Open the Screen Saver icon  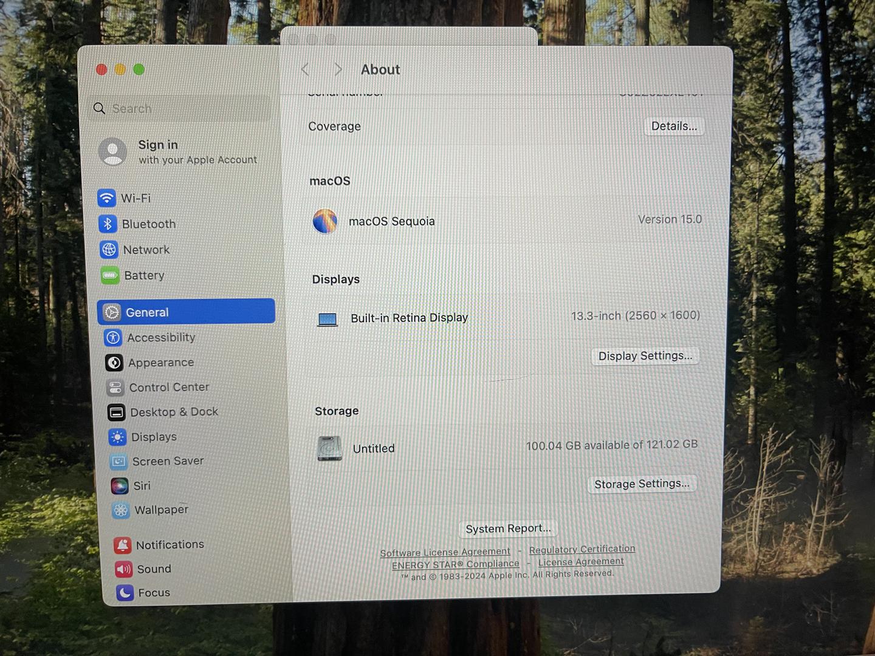pyautogui.click(x=119, y=462)
